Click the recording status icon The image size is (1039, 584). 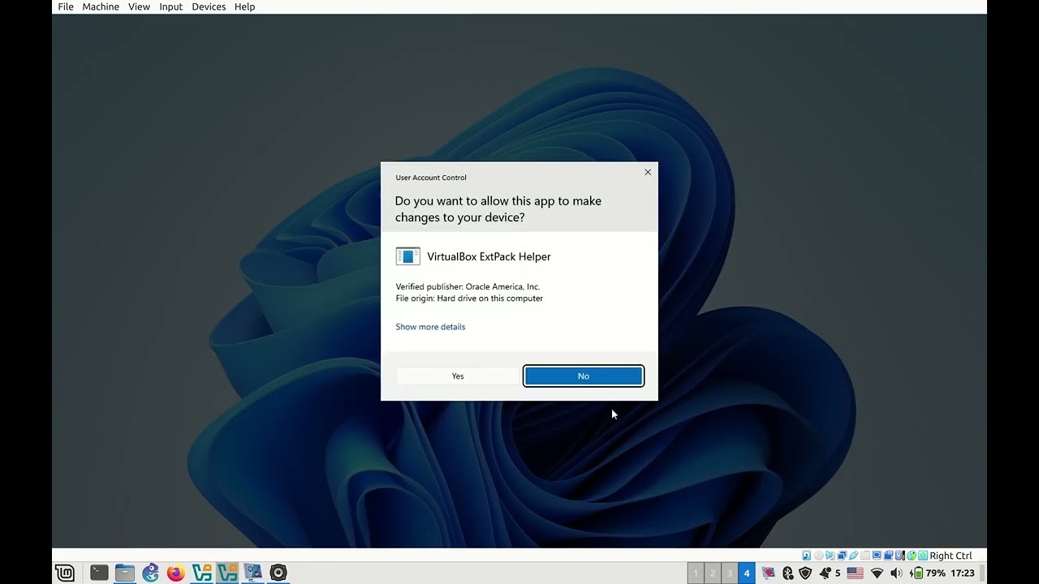[x=889, y=556]
